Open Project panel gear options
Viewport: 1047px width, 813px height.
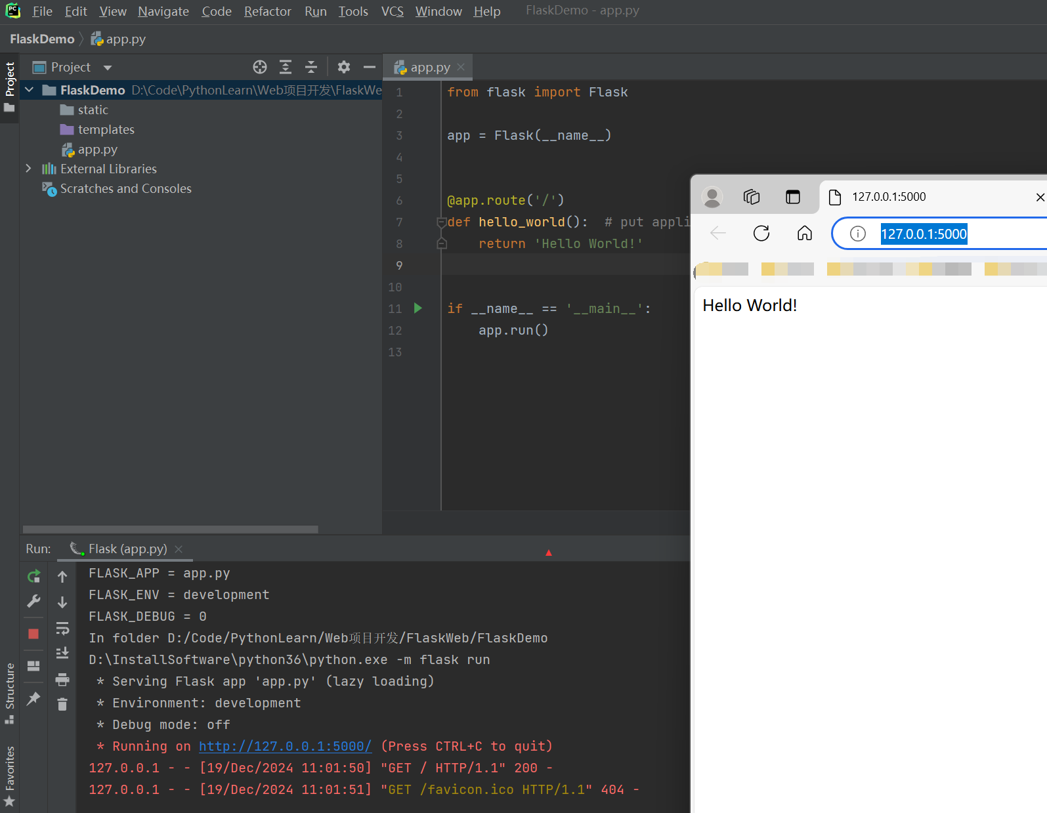343,67
